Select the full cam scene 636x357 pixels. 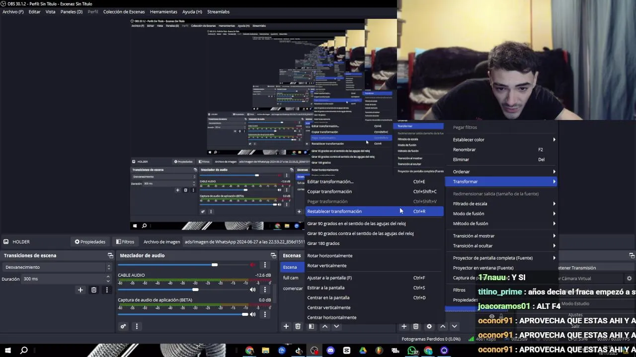(x=292, y=278)
